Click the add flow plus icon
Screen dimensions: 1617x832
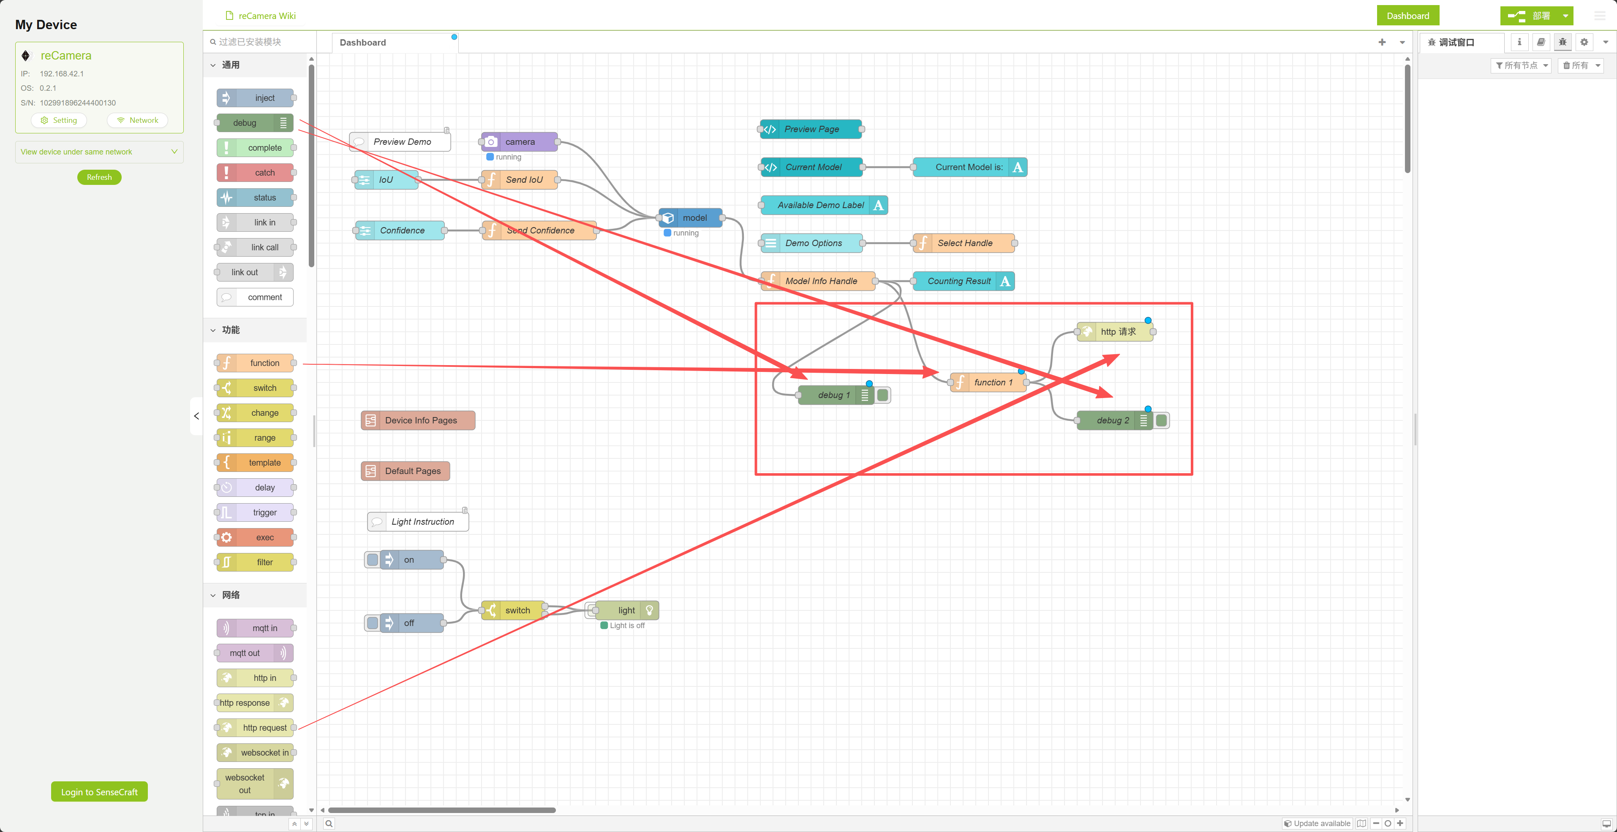coord(1382,42)
